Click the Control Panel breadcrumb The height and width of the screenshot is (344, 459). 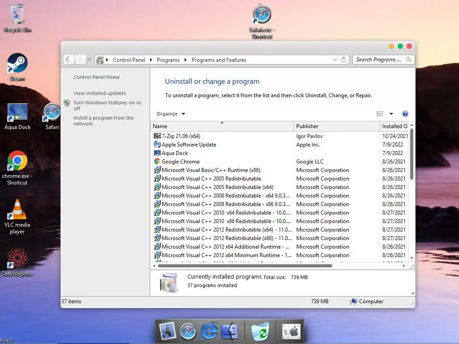[129, 60]
